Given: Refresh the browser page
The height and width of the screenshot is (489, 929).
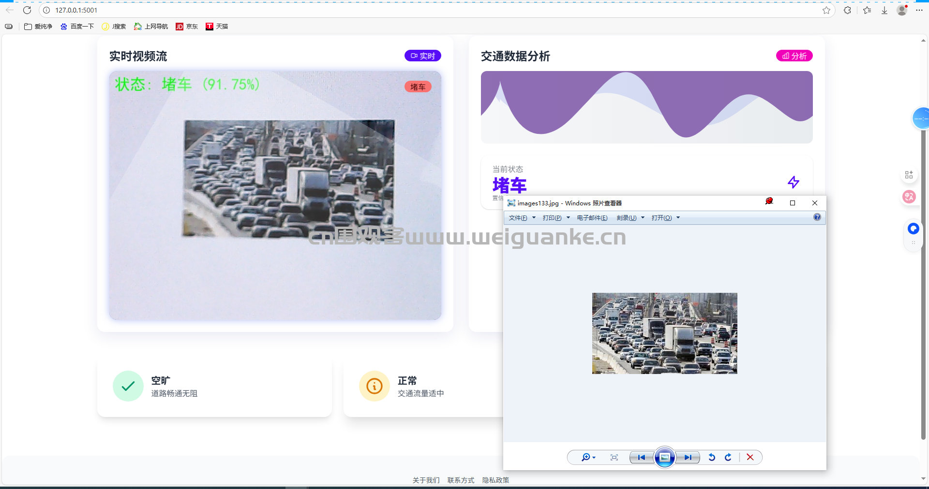Looking at the screenshot, I should 27,10.
